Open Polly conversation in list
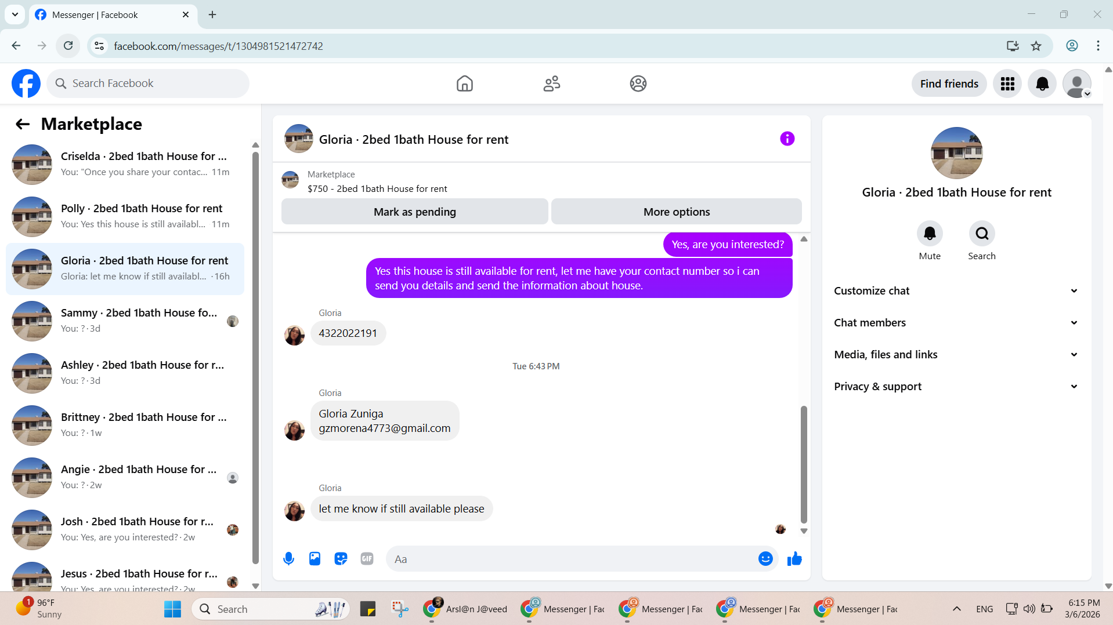Image resolution: width=1113 pixels, height=625 pixels. coord(125,217)
